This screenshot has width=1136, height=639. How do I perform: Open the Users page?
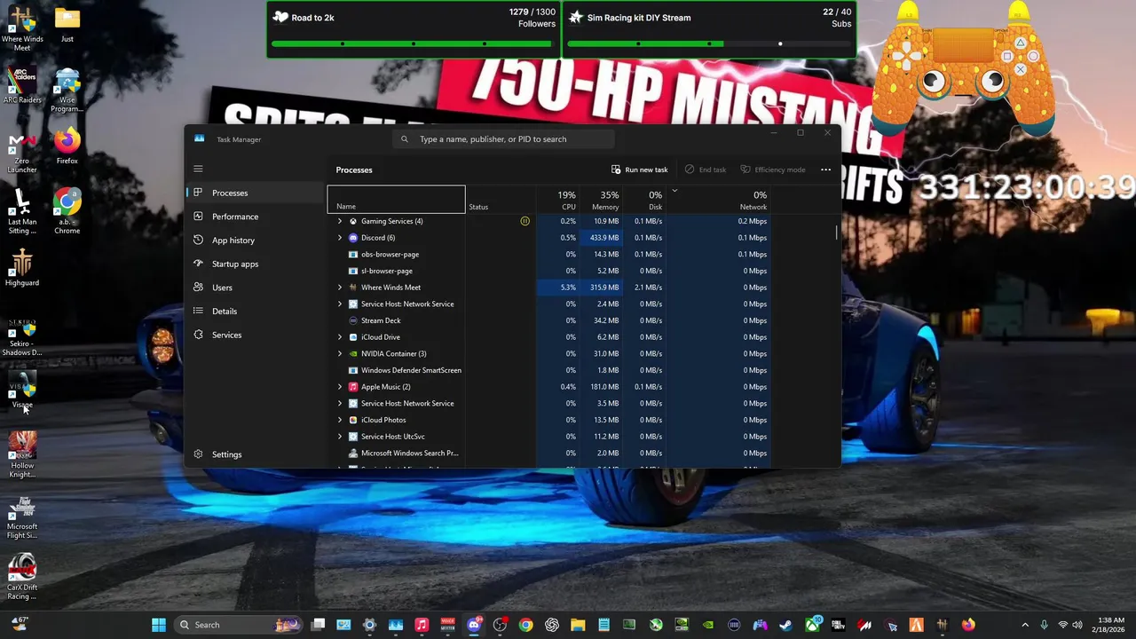[x=256, y=288]
